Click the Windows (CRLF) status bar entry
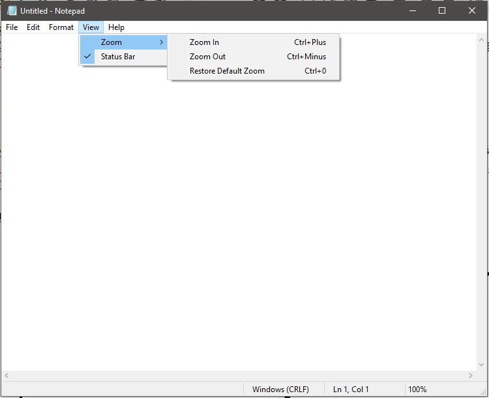Screen dimensions: 489x398 coord(284,390)
